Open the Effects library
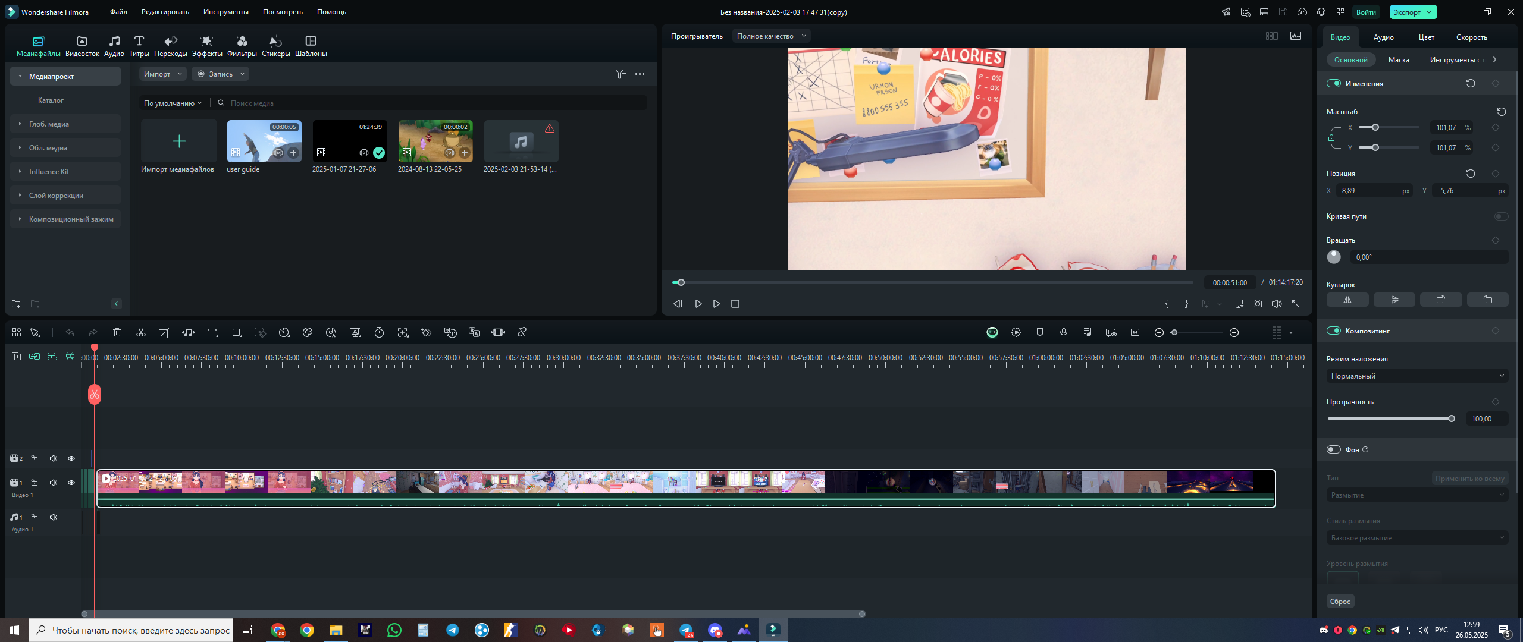Viewport: 1523px width, 642px height. (x=206, y=46)
